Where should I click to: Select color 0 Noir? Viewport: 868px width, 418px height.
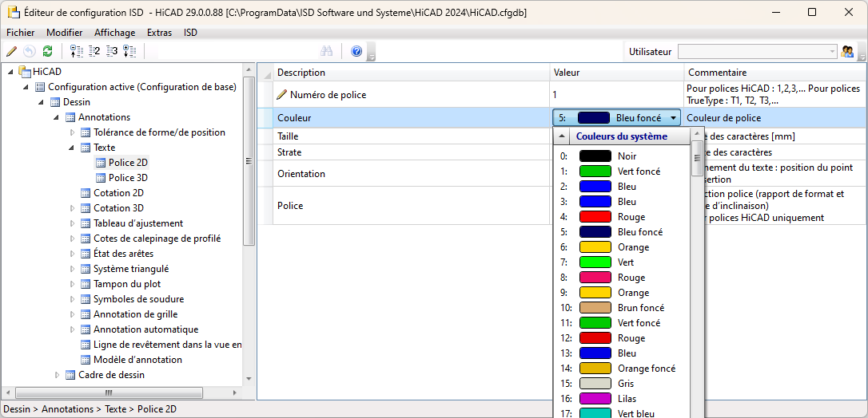(622, 156)
